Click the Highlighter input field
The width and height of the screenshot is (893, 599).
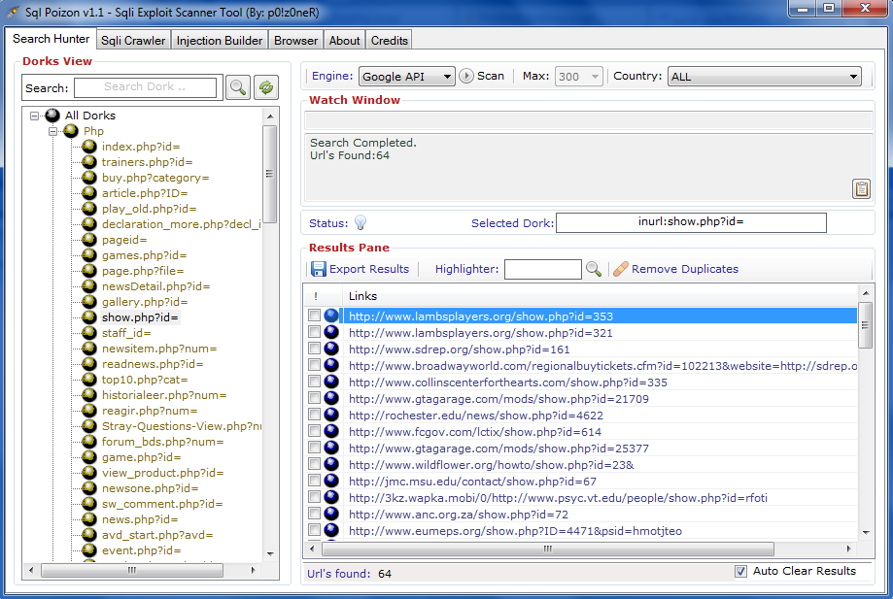click(x=543, y=269)
